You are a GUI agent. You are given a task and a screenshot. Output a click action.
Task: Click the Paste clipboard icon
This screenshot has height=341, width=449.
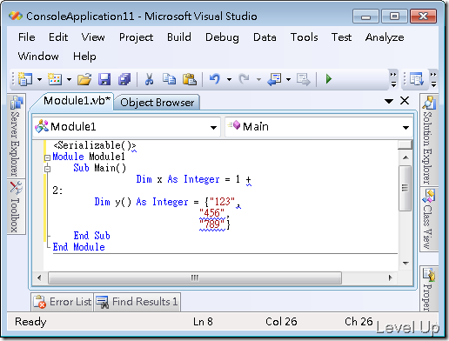pos(190,79)
